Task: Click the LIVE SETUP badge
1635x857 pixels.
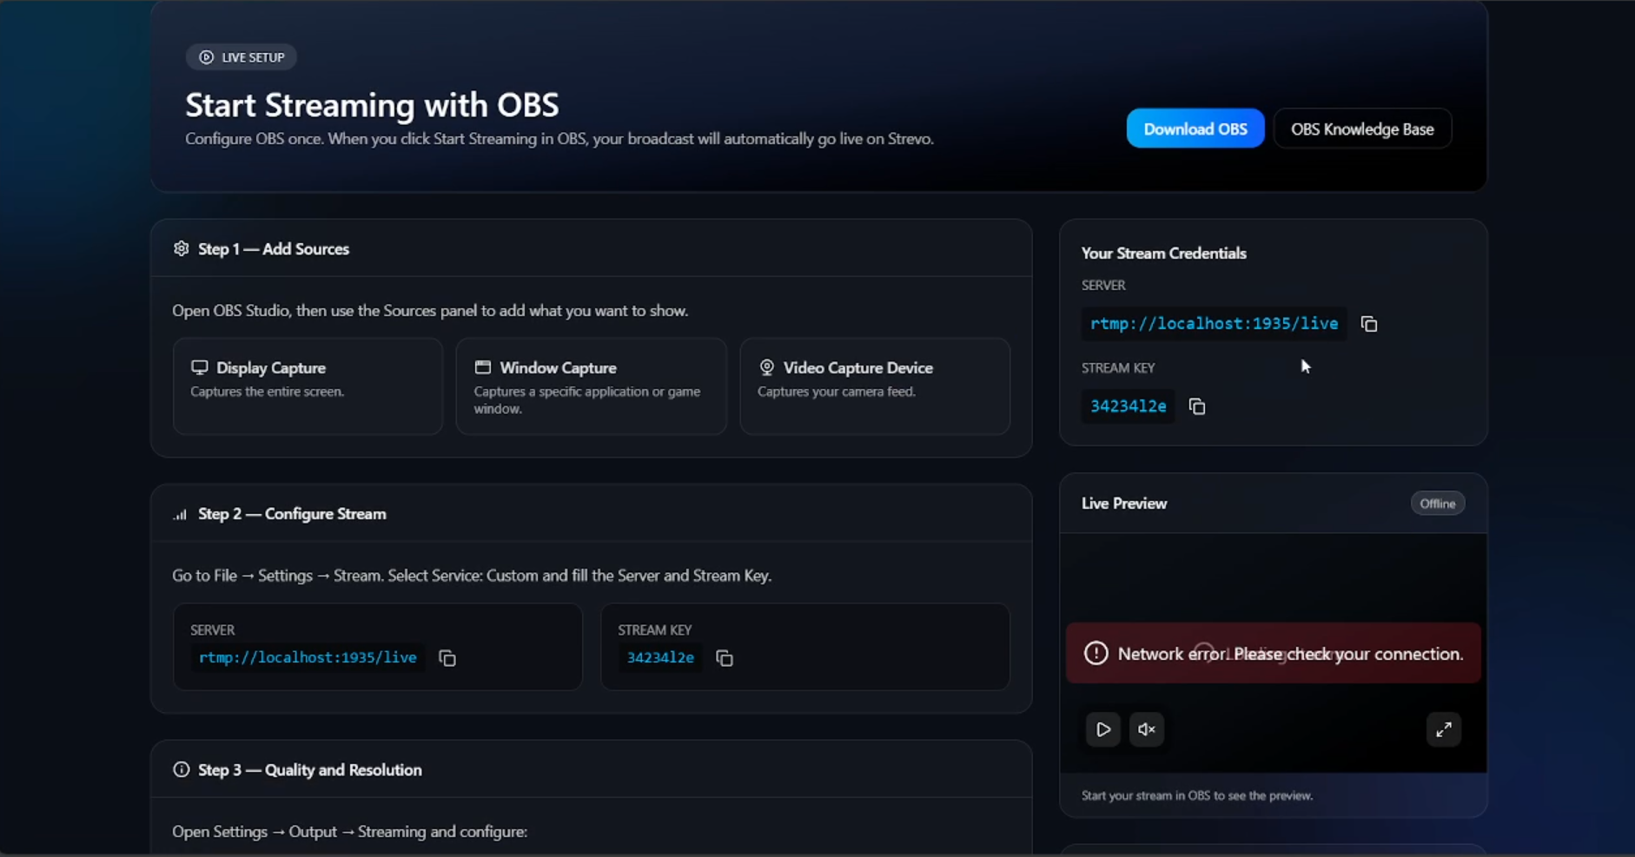Action: (242, 57)
